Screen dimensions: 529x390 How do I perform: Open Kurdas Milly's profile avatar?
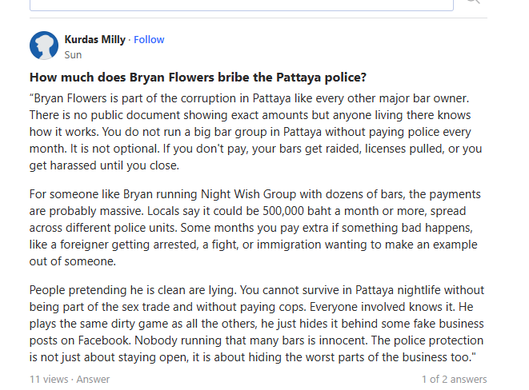point(44,46)
